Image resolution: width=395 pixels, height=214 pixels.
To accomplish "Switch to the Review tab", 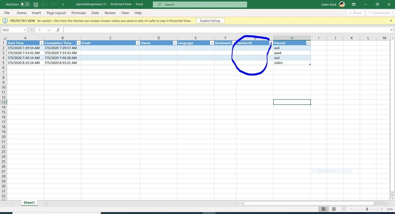I will tap(110, 13).
